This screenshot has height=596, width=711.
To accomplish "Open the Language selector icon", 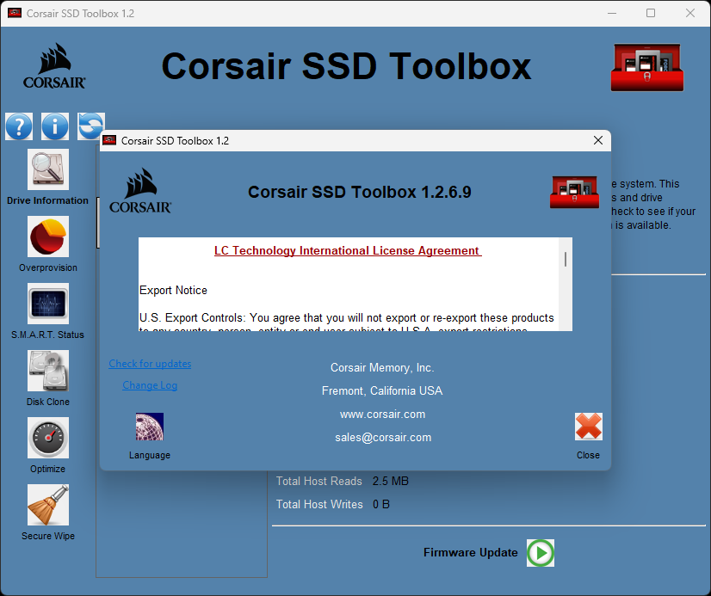I will coord(149,426).
